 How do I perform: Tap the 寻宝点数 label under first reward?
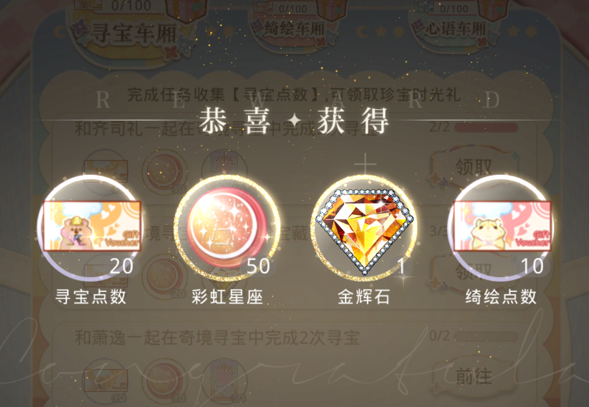[x=90, y=296]
